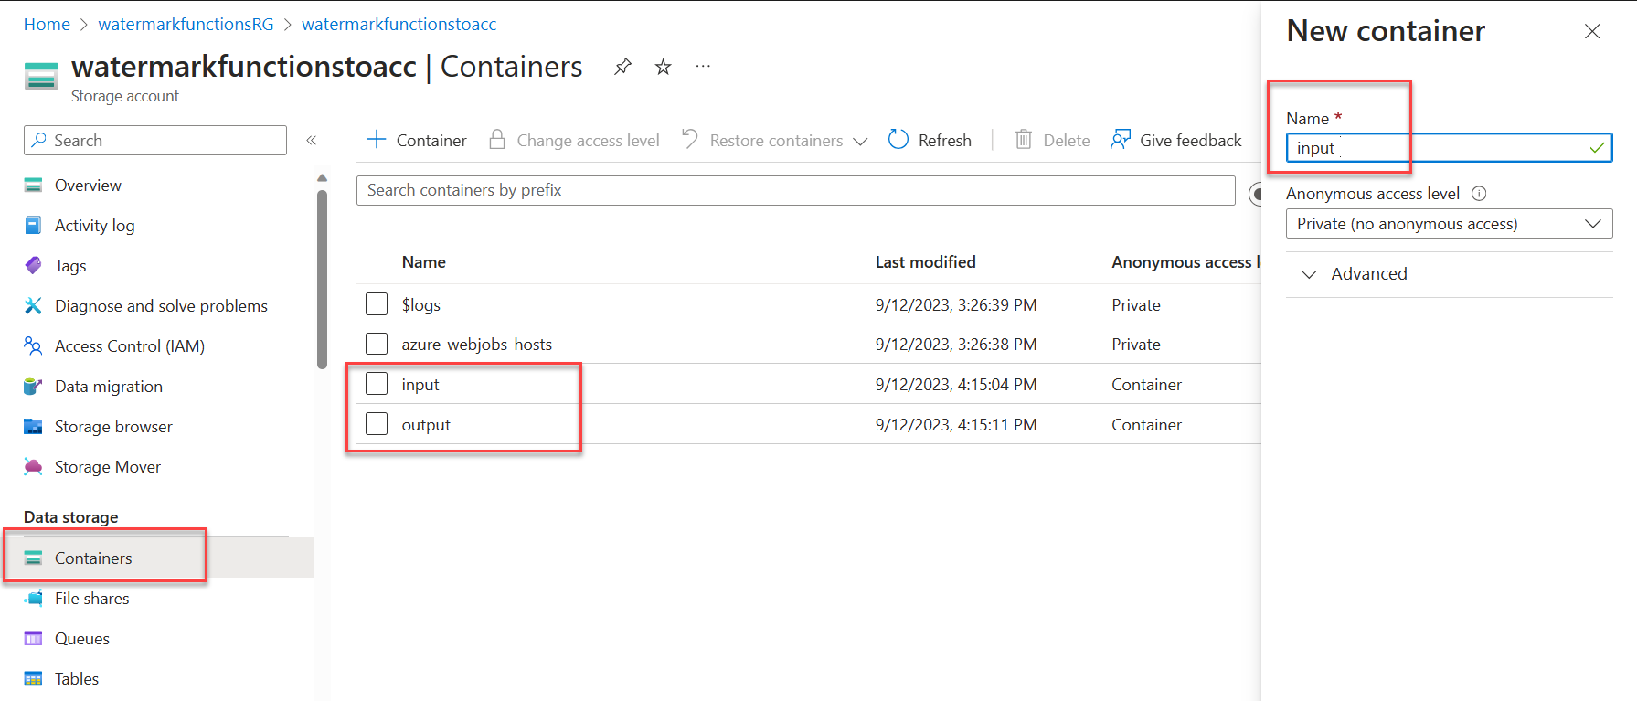Open Overview in the sidebar
The height and width of the screenshot is (701, 1637).
[x=88, y=186]
